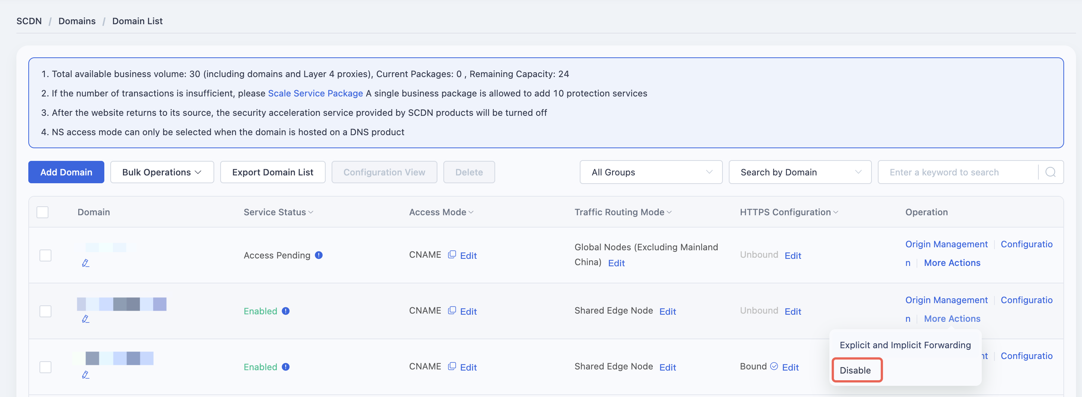Click blurred domain name in Bound row

113,358
